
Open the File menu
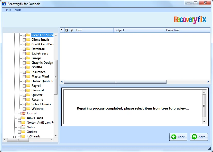8,10
